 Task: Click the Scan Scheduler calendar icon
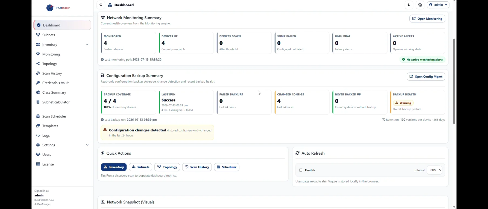(x=38, y=116)
